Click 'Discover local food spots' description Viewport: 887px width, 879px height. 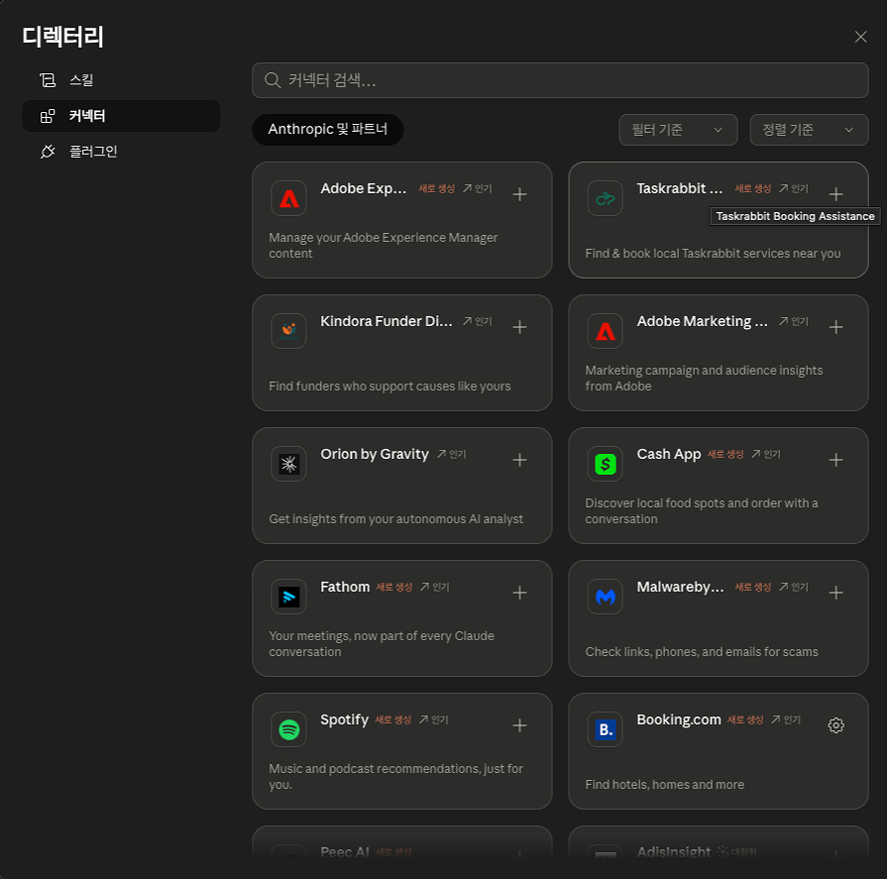tap(702, 511)
